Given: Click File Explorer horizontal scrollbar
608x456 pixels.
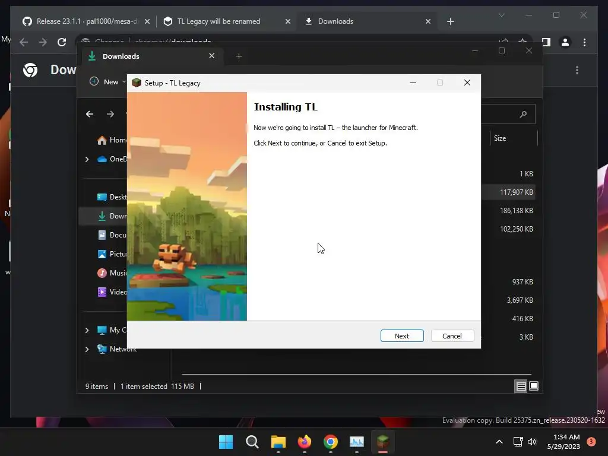Looking at the screenshot, I should pyautogui.click(x=356, y=375).
